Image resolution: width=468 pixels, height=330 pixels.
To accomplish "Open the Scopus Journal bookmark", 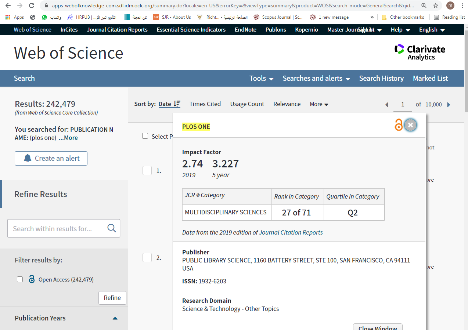I will tap(278, 17).
